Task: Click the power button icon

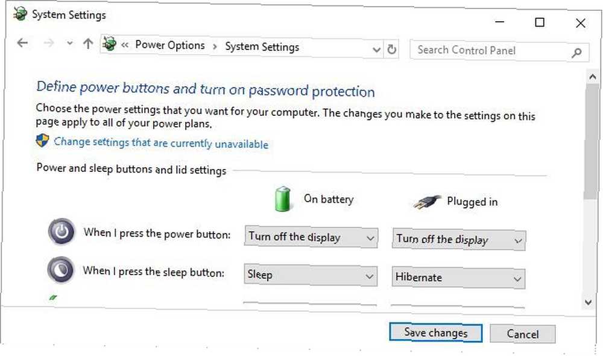Action: pyautogui.click(x=61, y=232)
